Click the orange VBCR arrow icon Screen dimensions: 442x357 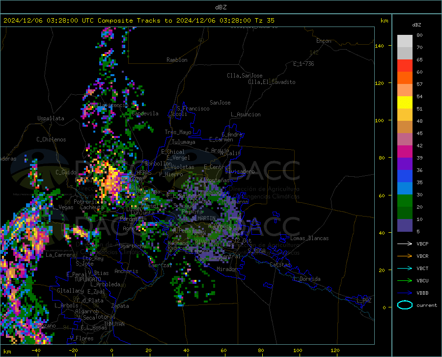click(405, 256)
